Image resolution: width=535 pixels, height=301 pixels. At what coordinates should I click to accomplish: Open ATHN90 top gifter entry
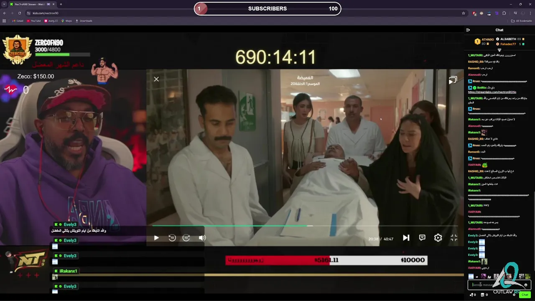point(485,41)
